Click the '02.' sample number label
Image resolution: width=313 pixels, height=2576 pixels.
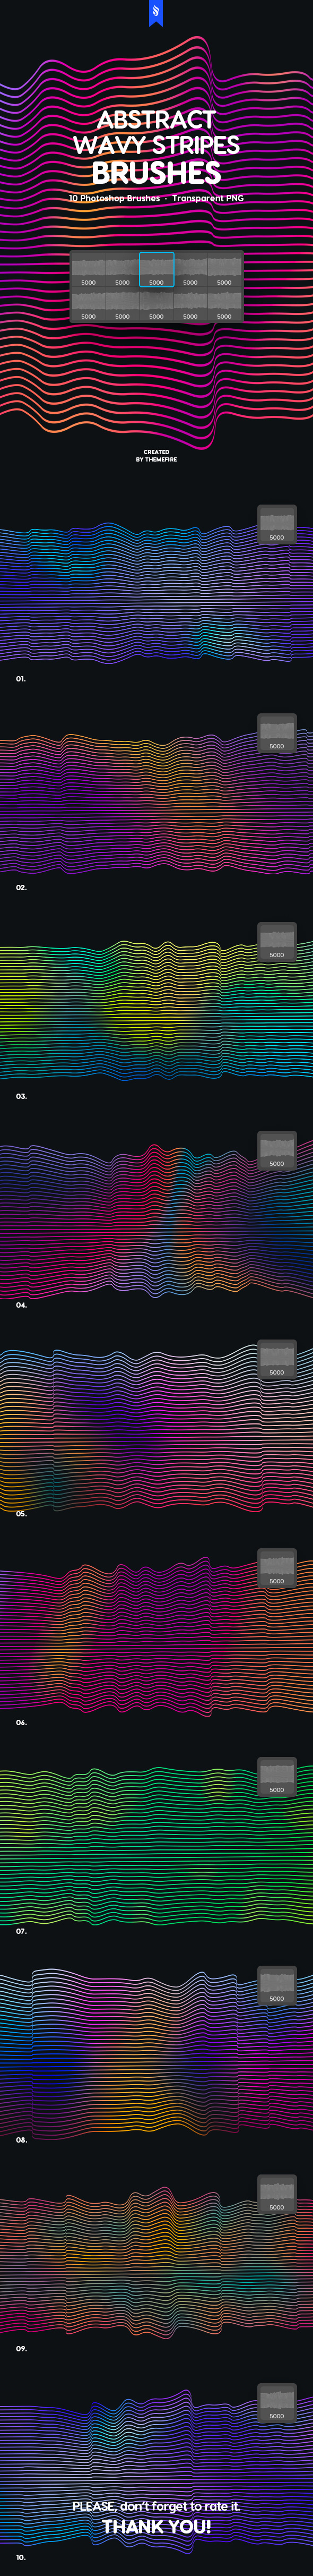pos(21,888)
